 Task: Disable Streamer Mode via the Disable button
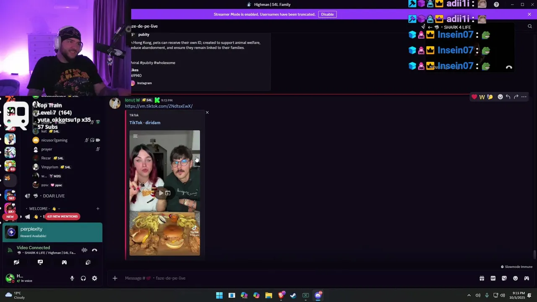click(x=327, y=14)
